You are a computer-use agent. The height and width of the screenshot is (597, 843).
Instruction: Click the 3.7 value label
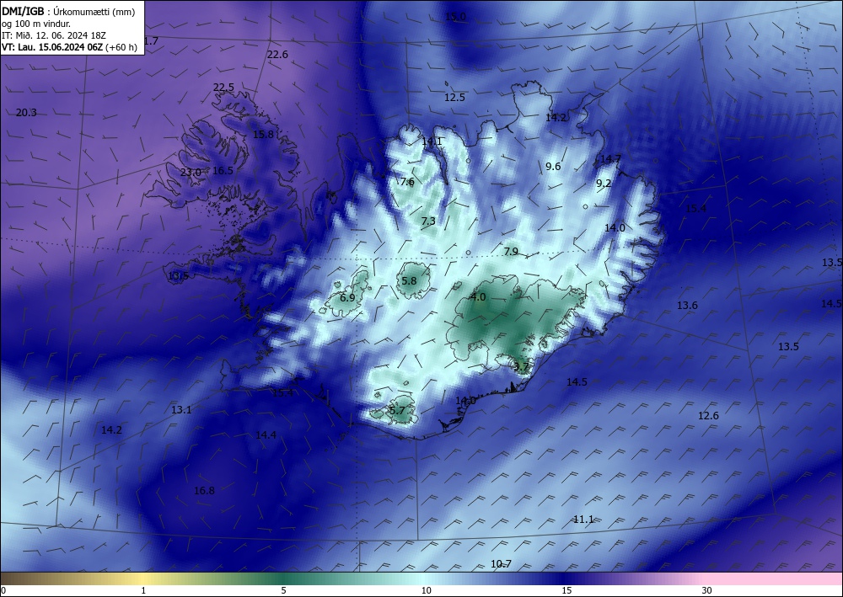click(x=522, y=367)
